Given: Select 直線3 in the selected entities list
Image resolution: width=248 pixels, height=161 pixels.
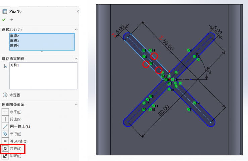Looking at the screenshot, I should pos(14,41).
